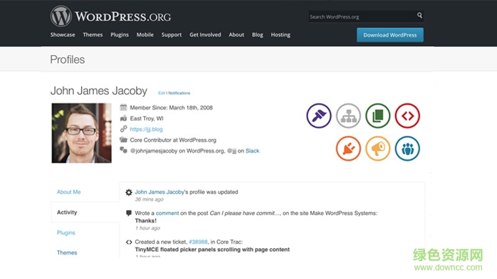Open the Themes item in top navigation

pyautogui.click(x=93, y=35)
